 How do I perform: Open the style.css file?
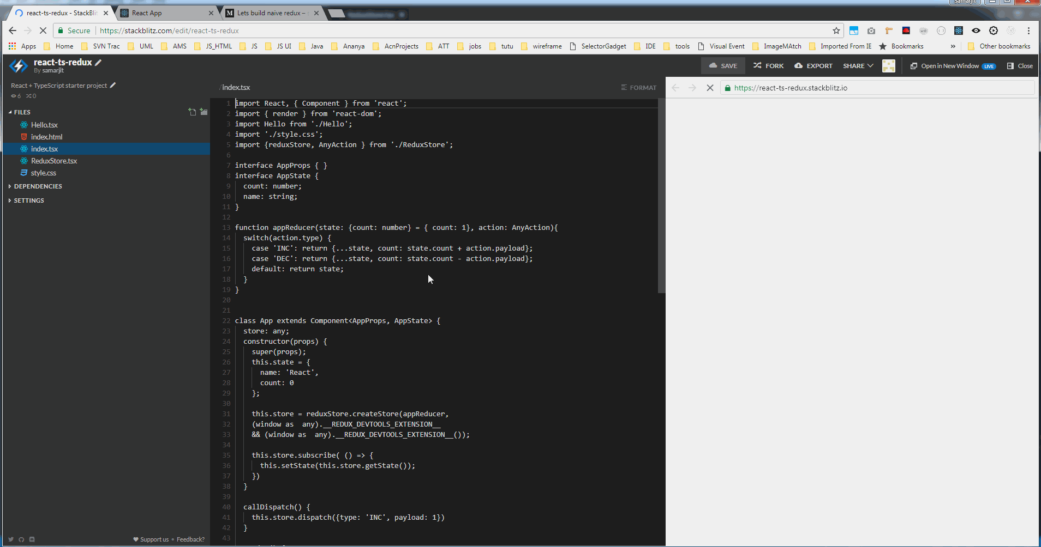point(44,173)
